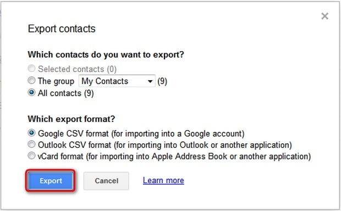Close the Export contacts dialog with the X
This screenshot has height=211, width=341.
click(324, 16)
